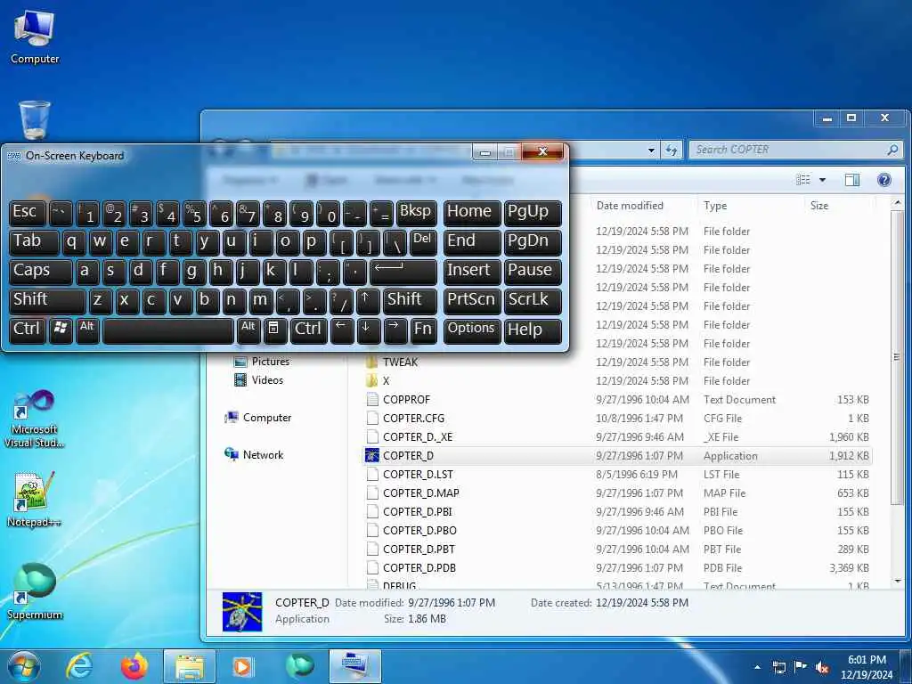Launch Notepad++ desktop shortcut
This screenshot has height=684, width=912.
tap(35, 499)
